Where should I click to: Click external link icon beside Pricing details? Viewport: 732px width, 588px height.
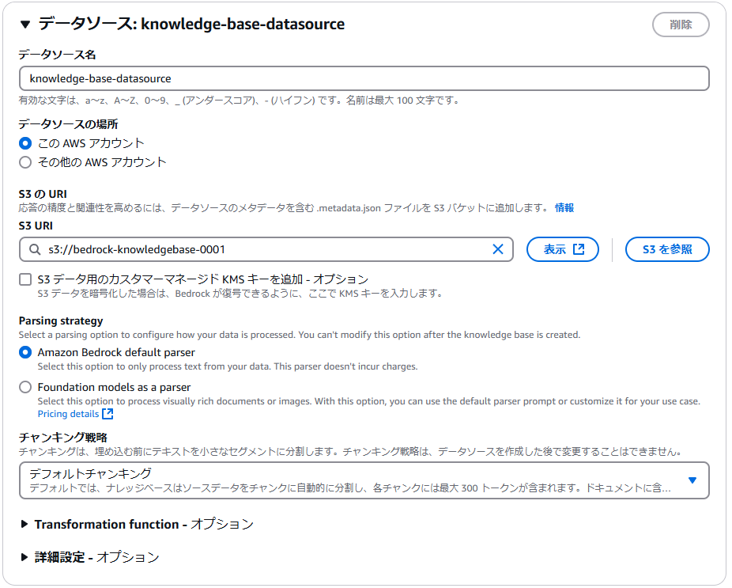[x=108, y=414]
